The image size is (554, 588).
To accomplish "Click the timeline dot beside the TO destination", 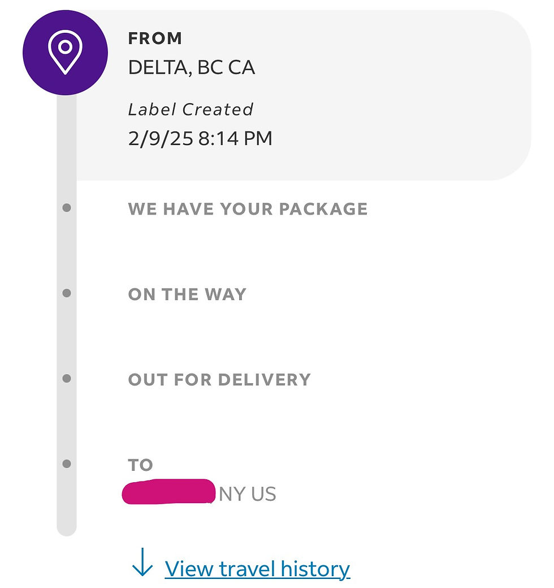I will [67, 464].
